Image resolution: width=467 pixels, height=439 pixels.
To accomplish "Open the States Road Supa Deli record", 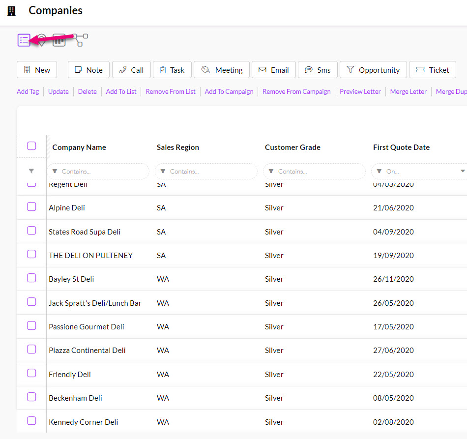I will point(85,232).
